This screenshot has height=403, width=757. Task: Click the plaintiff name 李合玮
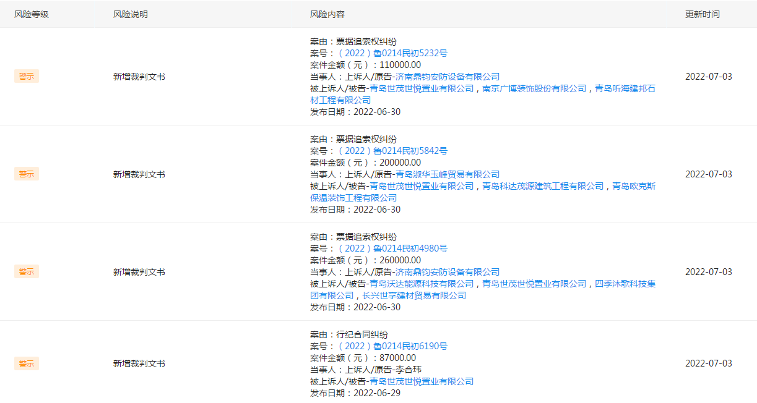click(409, 370)
